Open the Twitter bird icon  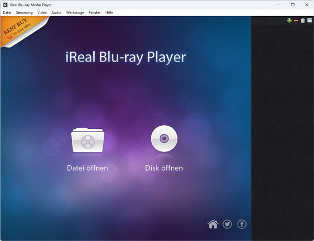coord(227,224)
